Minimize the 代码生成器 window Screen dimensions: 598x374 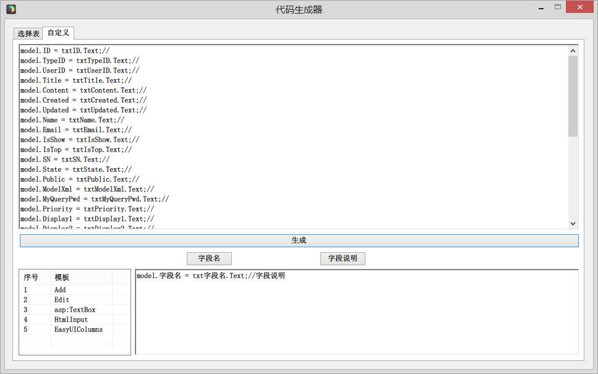click(x=540, y=7)
